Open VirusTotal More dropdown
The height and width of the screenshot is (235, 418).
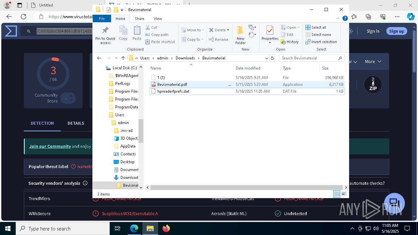pyautogui.click(x=373, y=61)
